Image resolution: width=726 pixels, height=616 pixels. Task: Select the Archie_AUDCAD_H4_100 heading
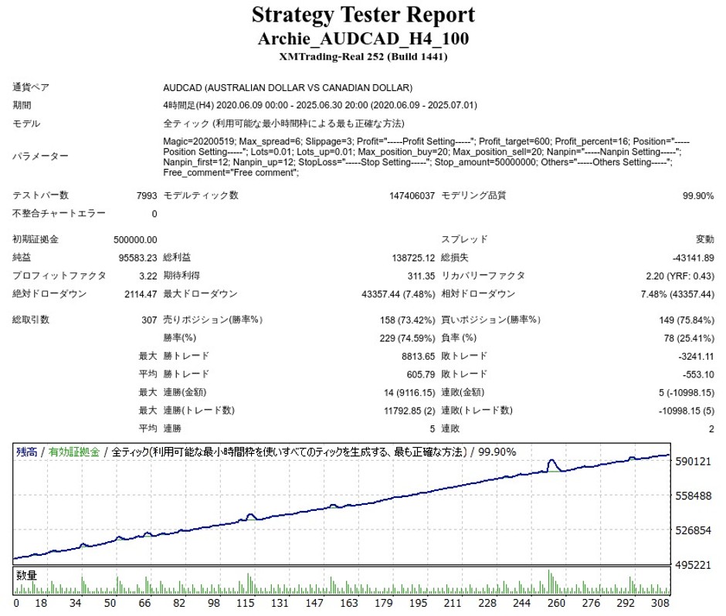point(363,39)
